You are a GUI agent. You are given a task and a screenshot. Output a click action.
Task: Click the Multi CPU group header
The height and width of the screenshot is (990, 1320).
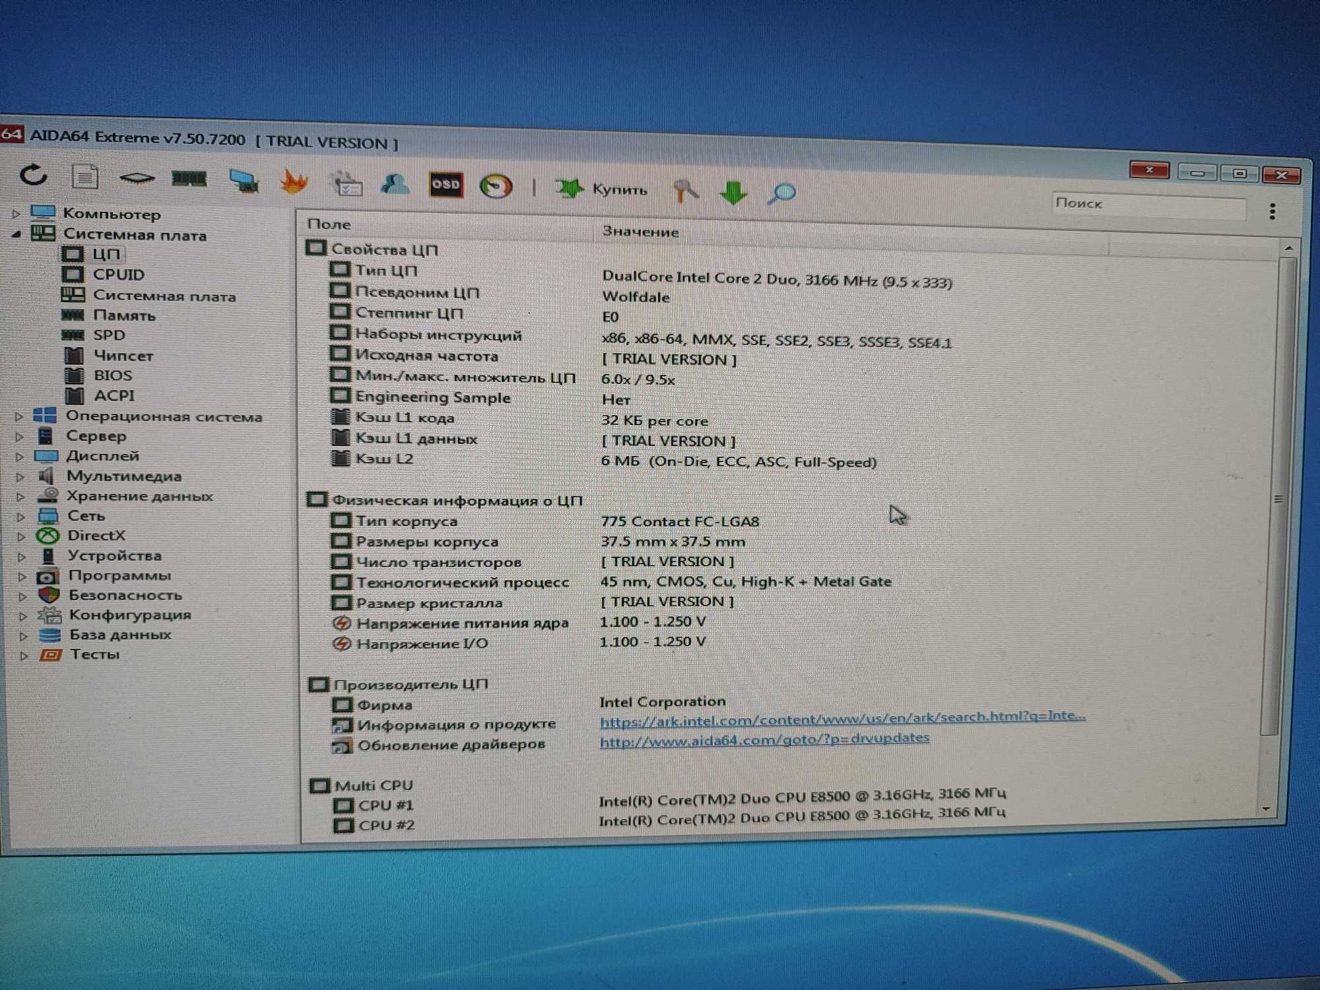pyautogui.click(x=361, y=785)
